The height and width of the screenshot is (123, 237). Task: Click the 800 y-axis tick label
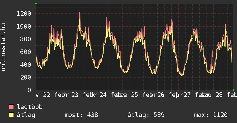pos(26,39)
